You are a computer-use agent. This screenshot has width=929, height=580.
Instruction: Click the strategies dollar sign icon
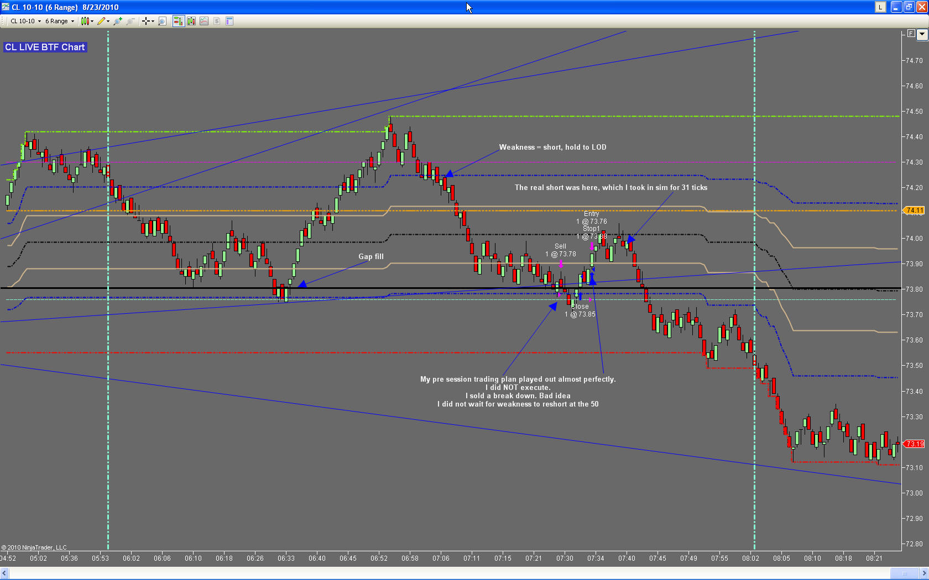click(x=217, y=21)
